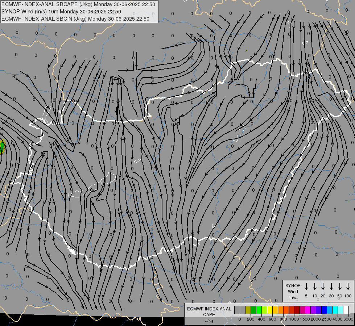Click the wind arrow above the 10 label
Screen dimensions: 355x326
(x=315, y=286)
